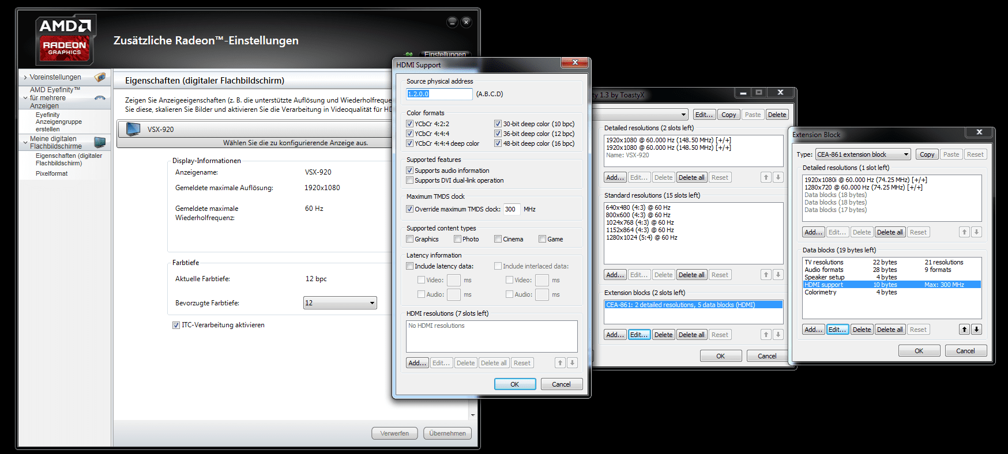Screen dimensions: 1008x454
Task: Click Delete all under CRU standard resolutions
Action: coord(691,275)
